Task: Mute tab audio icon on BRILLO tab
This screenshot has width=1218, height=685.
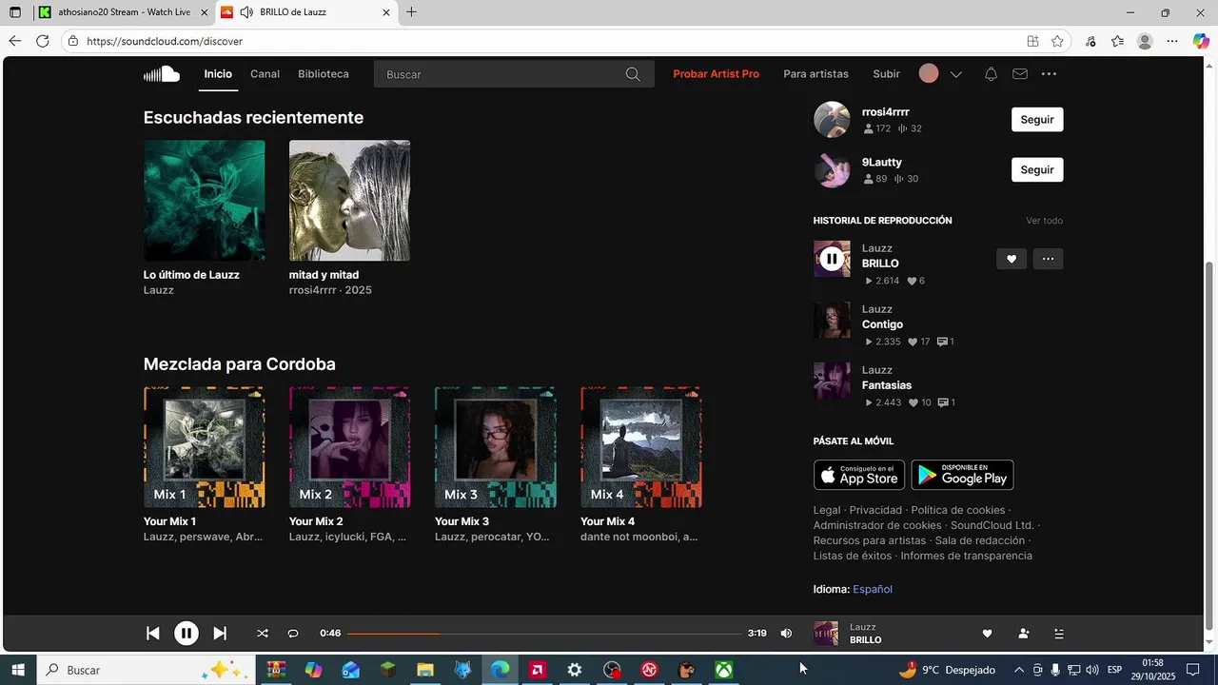Action: [246, 12]
